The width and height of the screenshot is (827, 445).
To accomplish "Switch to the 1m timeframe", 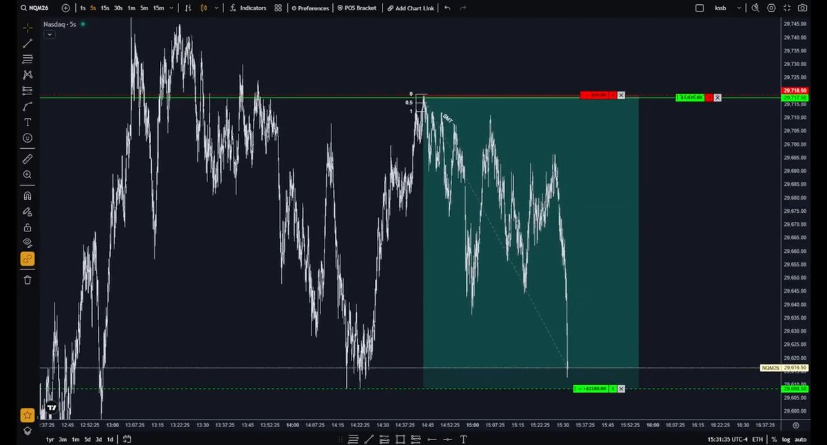I will point(131,8).
